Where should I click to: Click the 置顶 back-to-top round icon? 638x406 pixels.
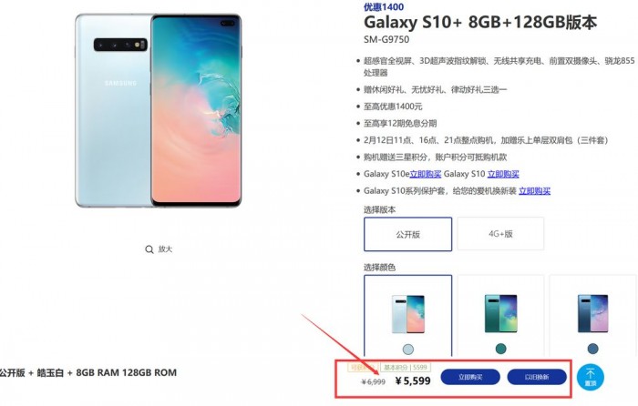pos(591,378)
